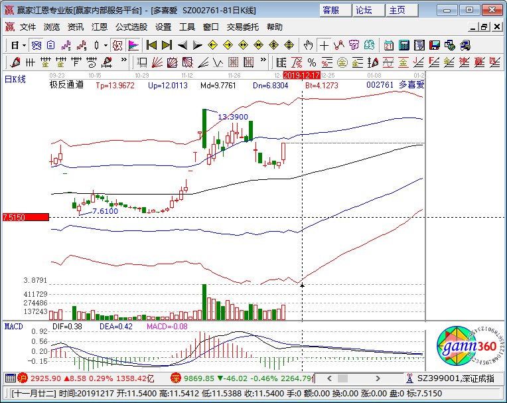Move forward using black right triangle
507x403 pixels.
[197, 45]
